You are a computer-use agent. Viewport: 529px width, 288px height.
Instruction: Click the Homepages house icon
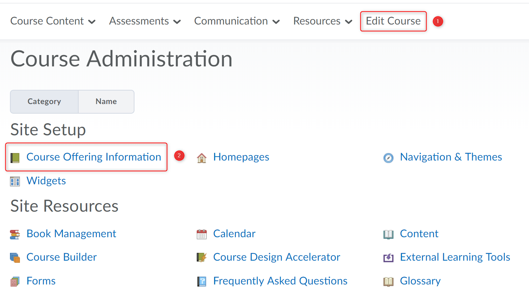[202, 158]
